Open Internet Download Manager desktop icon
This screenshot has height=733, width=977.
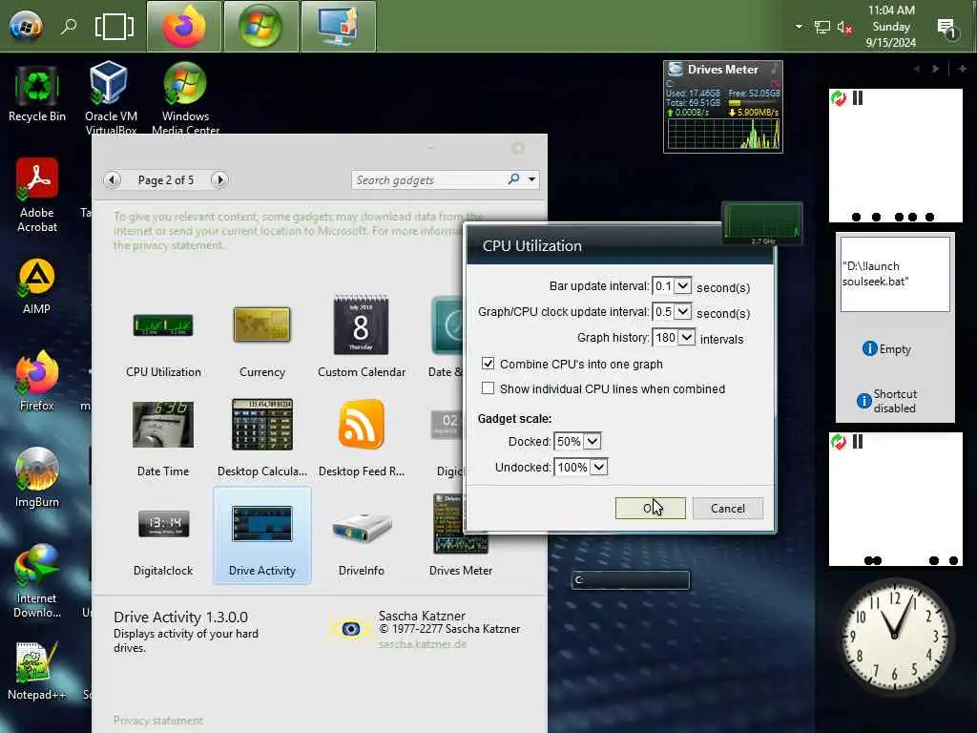pos(37,581)
